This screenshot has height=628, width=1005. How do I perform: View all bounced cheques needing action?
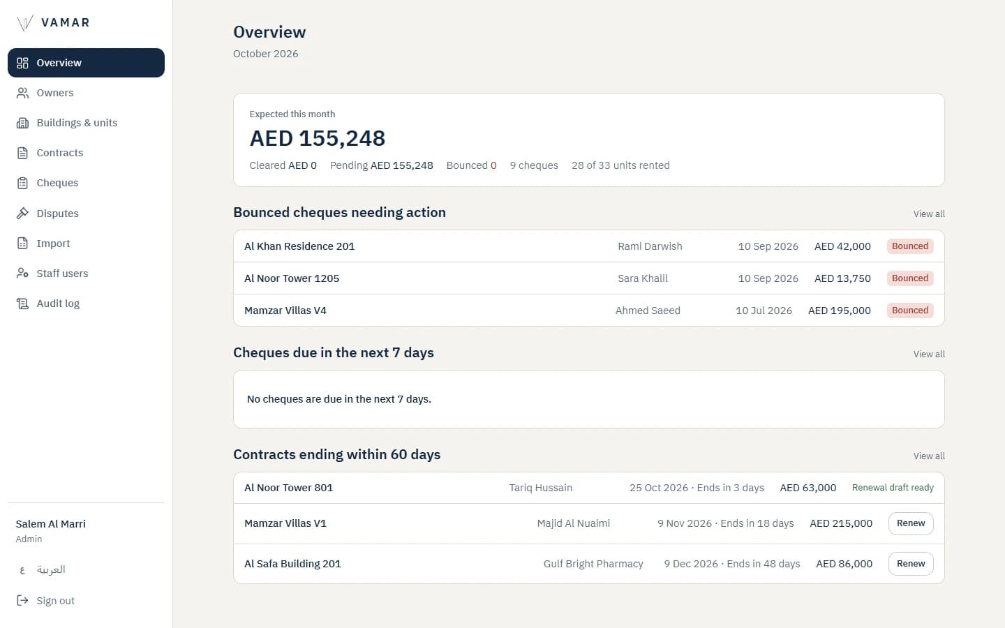tap(929, 214)
